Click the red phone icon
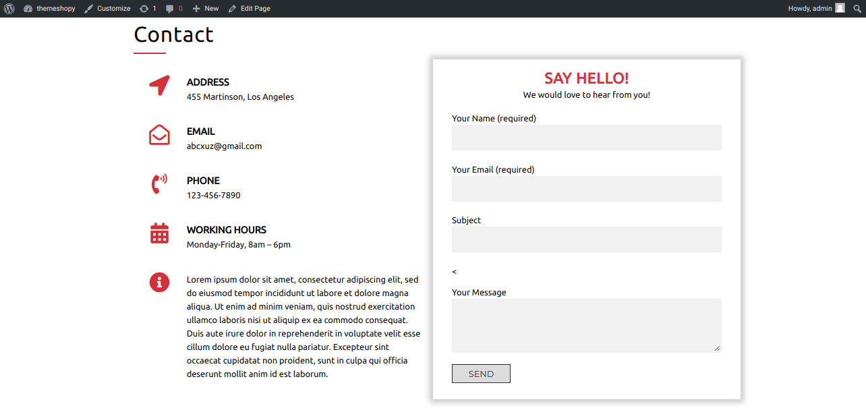 [159, 184]
